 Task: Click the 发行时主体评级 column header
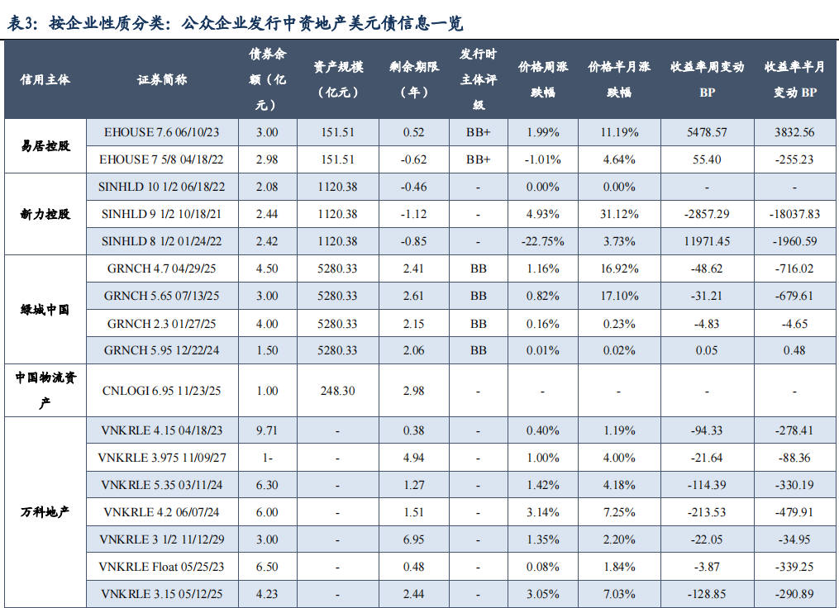[x=479, y=79]
